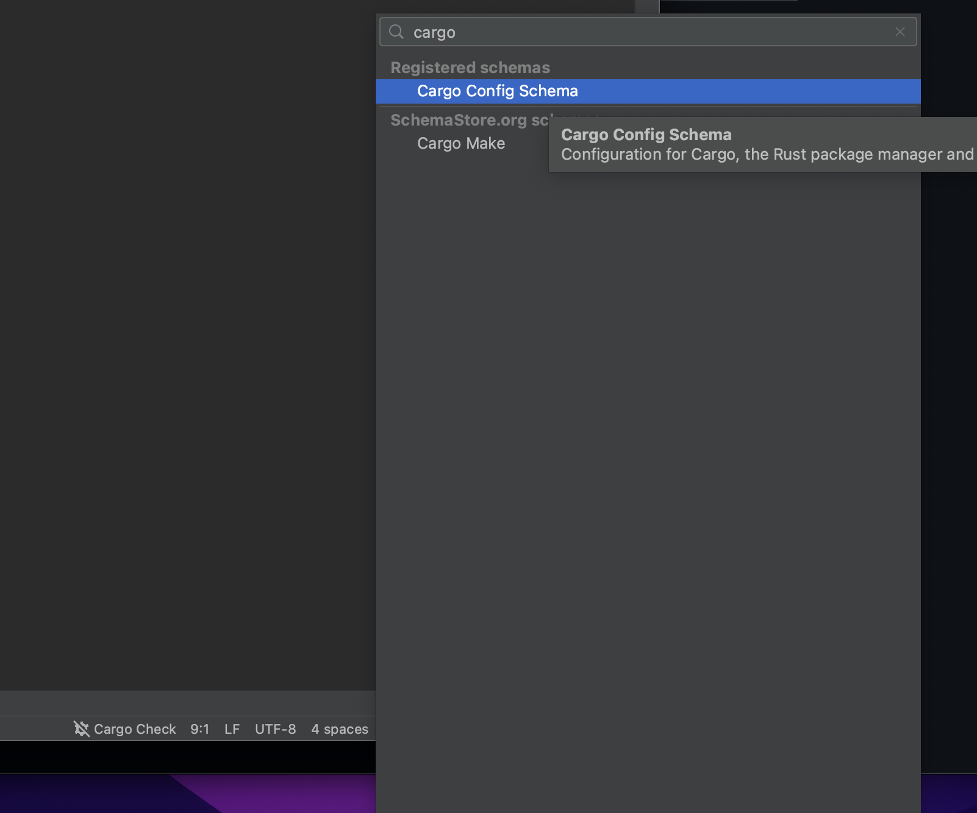The width and height of the screenshot is (977, 813).
Task: Click the search magnifier icon
Action: tap(396, 32)
